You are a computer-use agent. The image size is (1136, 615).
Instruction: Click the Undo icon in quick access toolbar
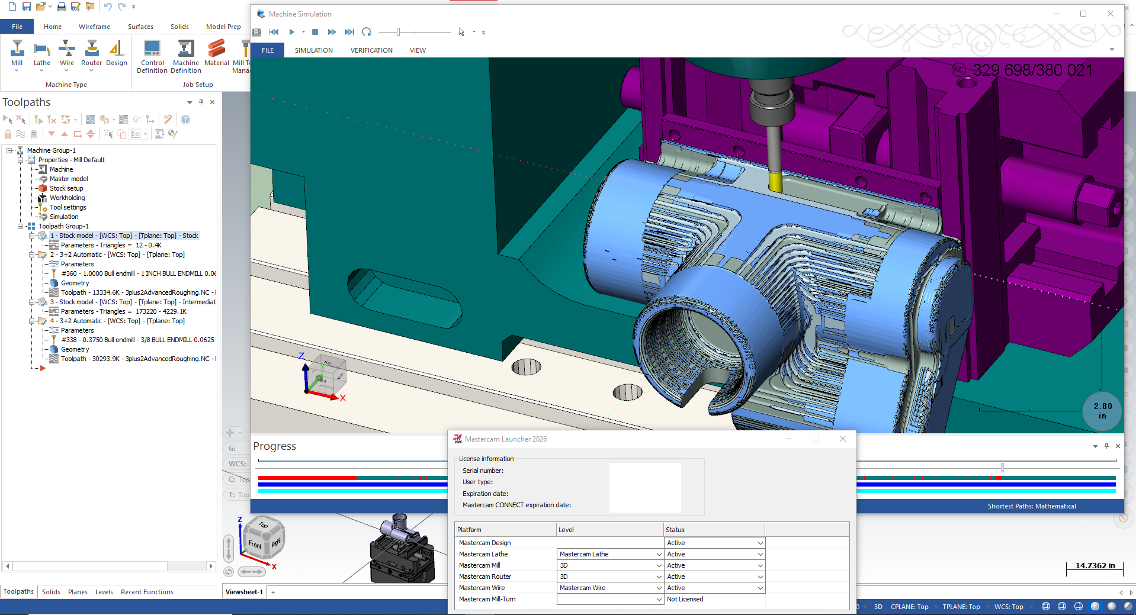(x=107, y=7)
